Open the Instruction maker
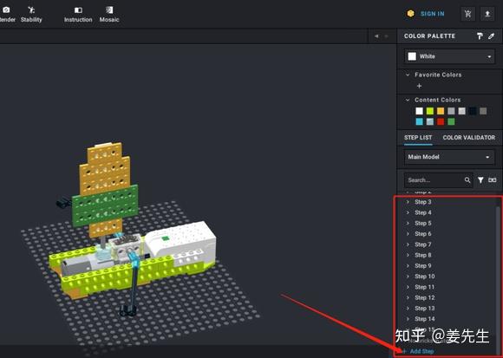The height and width of the screenshot is (358, 503). pyautogui.click(x=78, y=15)
